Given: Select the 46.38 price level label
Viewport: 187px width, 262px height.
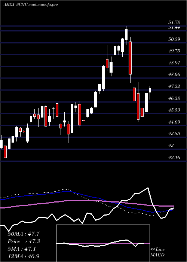Looking at the screenshot, I should point(174,98).
